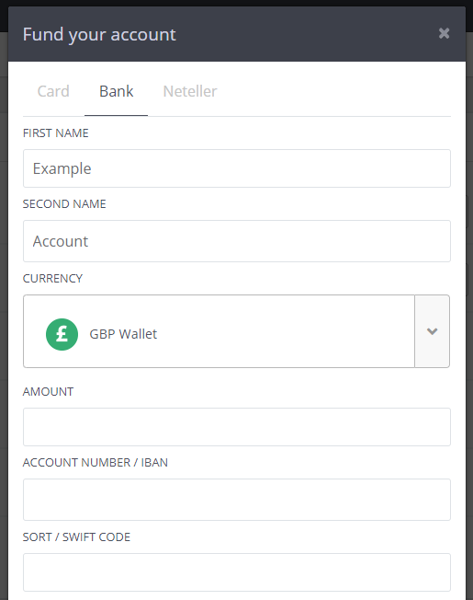The height and width of the screenshot is (600, 473).
Task: Click into the empty Amount input field
Action: (x=237, y=427)
